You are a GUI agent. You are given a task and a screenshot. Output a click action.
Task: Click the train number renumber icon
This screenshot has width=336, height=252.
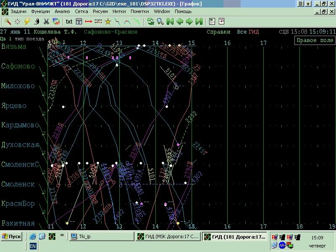point(56,21)
